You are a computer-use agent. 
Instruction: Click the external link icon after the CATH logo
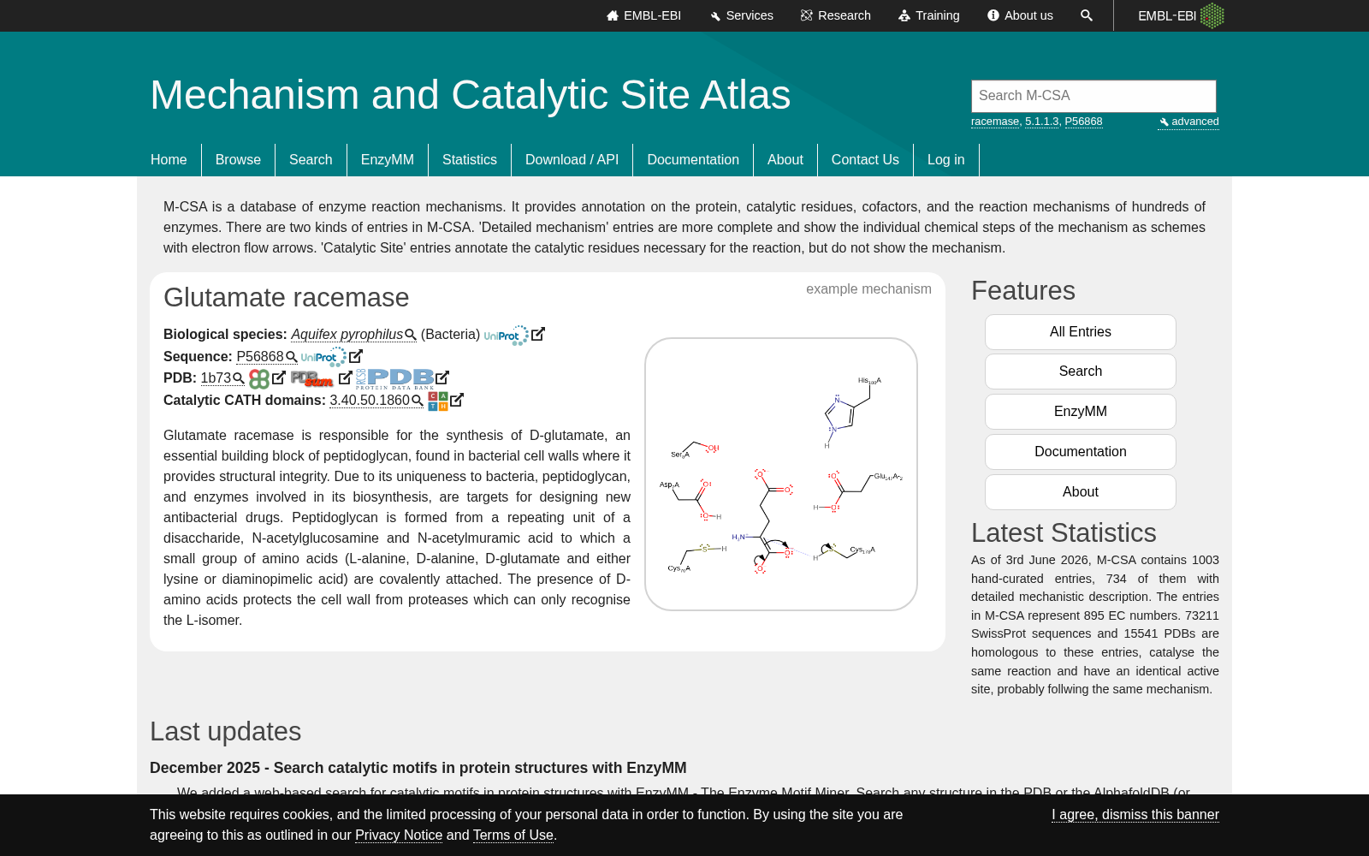(457, 400)
